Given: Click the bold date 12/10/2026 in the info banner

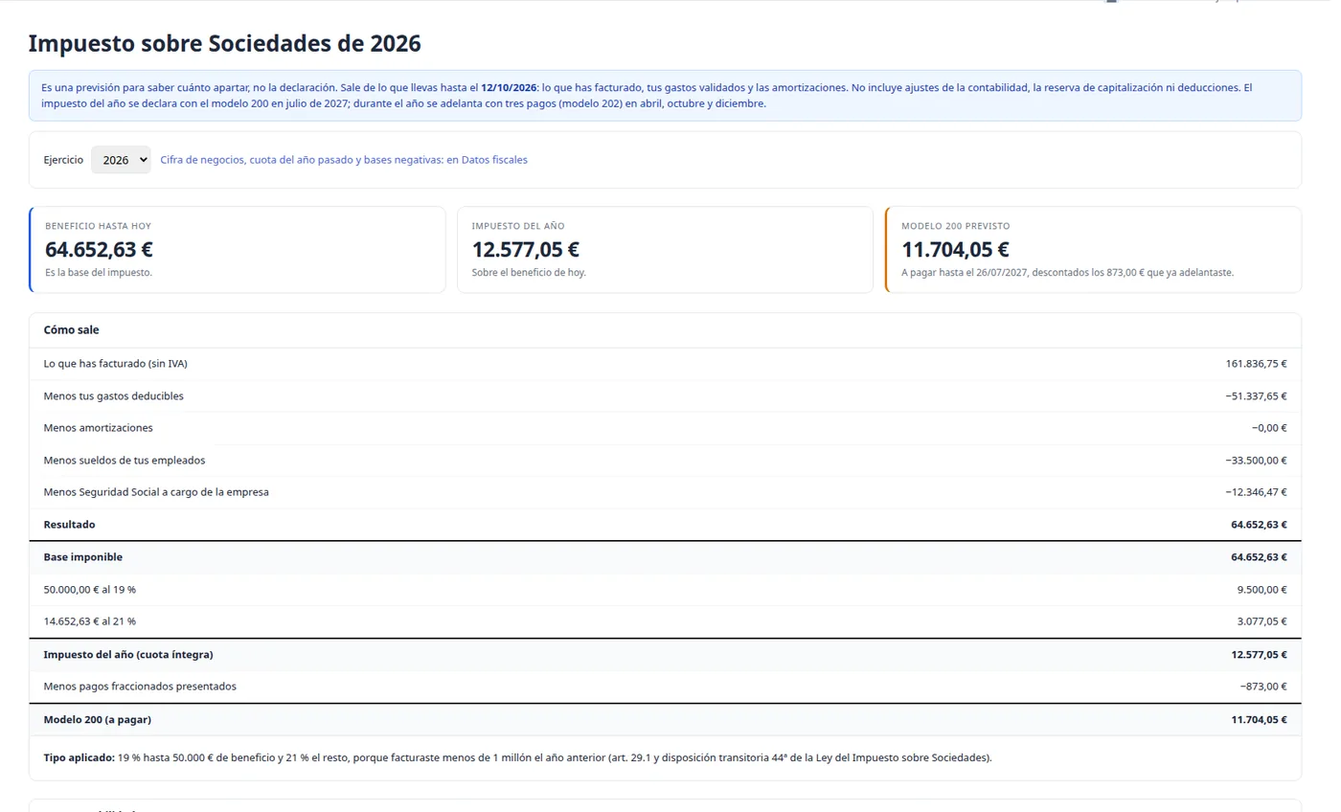Looking at the screenshot, I should (x=509, y=87).
